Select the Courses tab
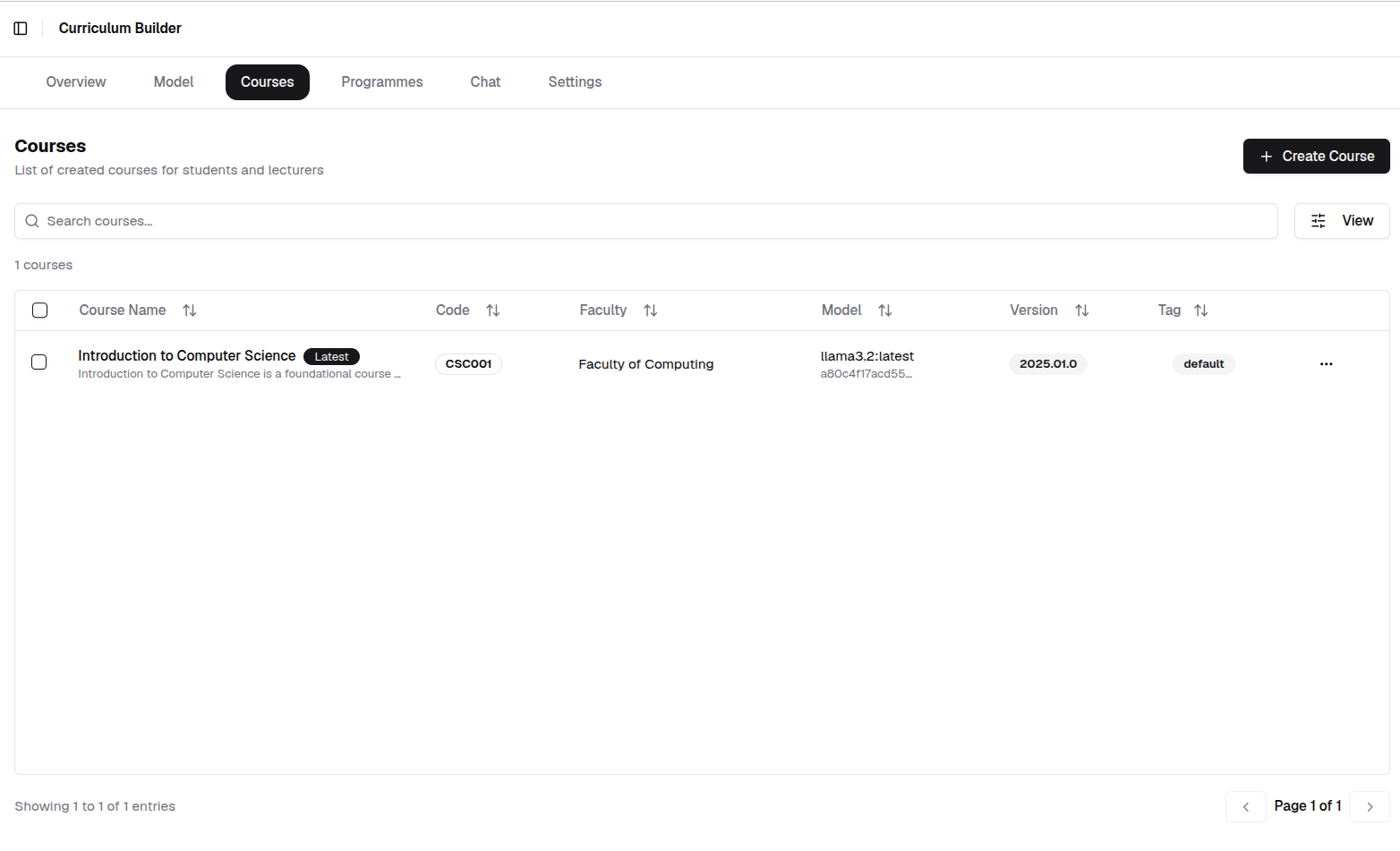 pos(268,82)
